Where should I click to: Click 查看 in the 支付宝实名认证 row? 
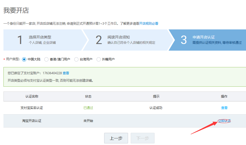point(224,108)
